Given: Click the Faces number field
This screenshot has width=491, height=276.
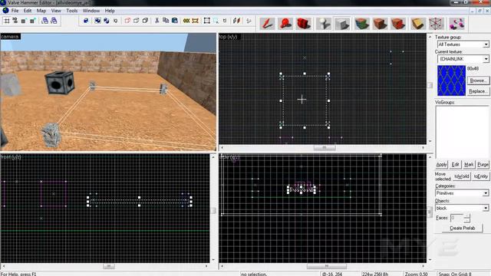Looking at the screenshot, I should click(457, 218).
